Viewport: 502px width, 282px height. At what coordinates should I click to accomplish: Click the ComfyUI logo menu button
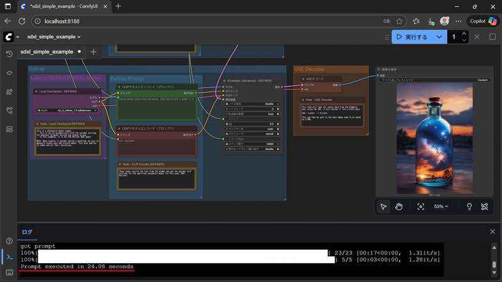pos(9,37)
